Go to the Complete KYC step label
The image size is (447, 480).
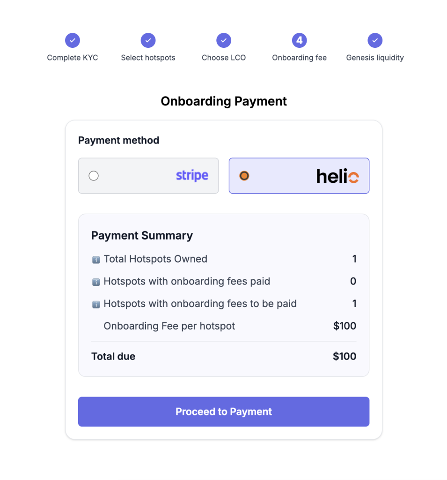click(73, 58)
